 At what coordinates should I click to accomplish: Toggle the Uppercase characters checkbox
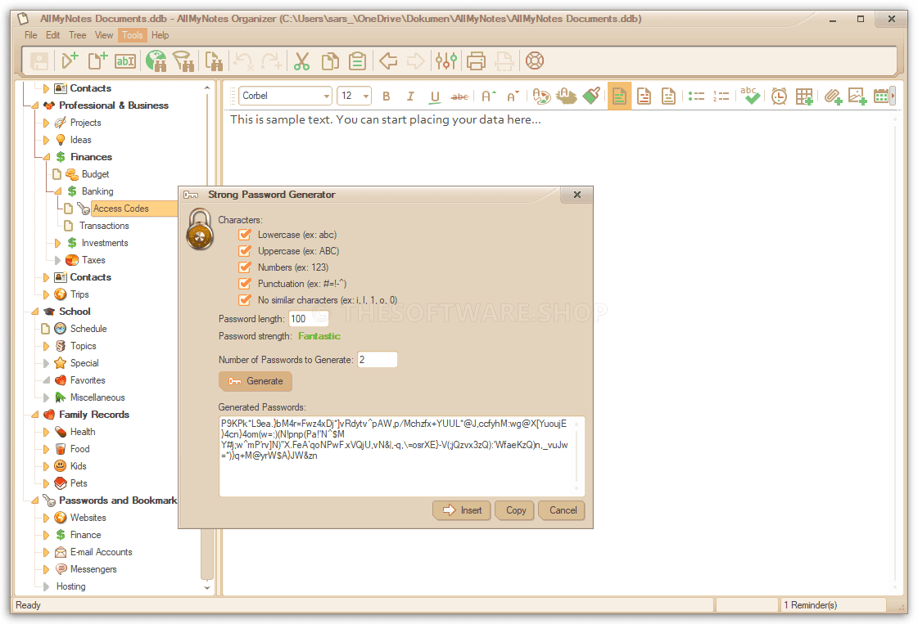245,251
